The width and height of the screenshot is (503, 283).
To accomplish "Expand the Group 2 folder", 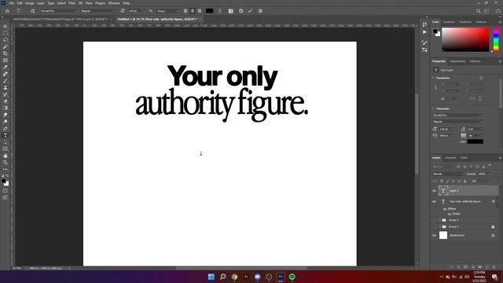I will (440, 220).
